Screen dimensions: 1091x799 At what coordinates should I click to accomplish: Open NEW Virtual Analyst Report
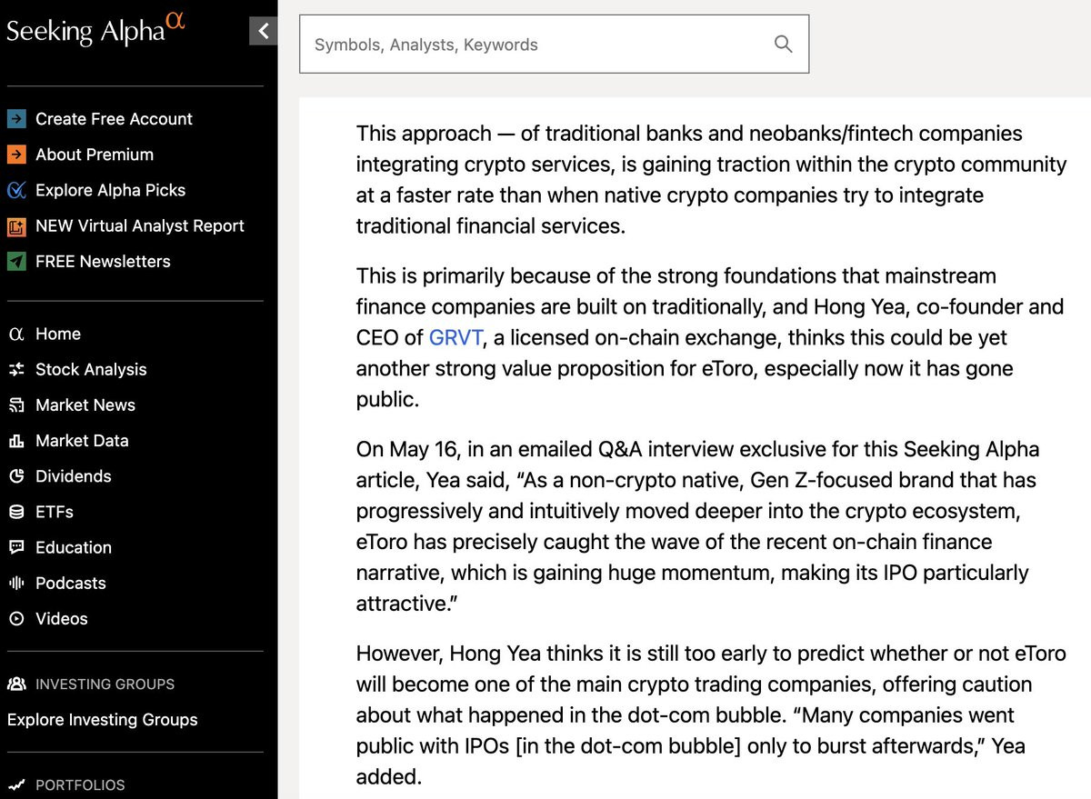click(x=139, y=225)
